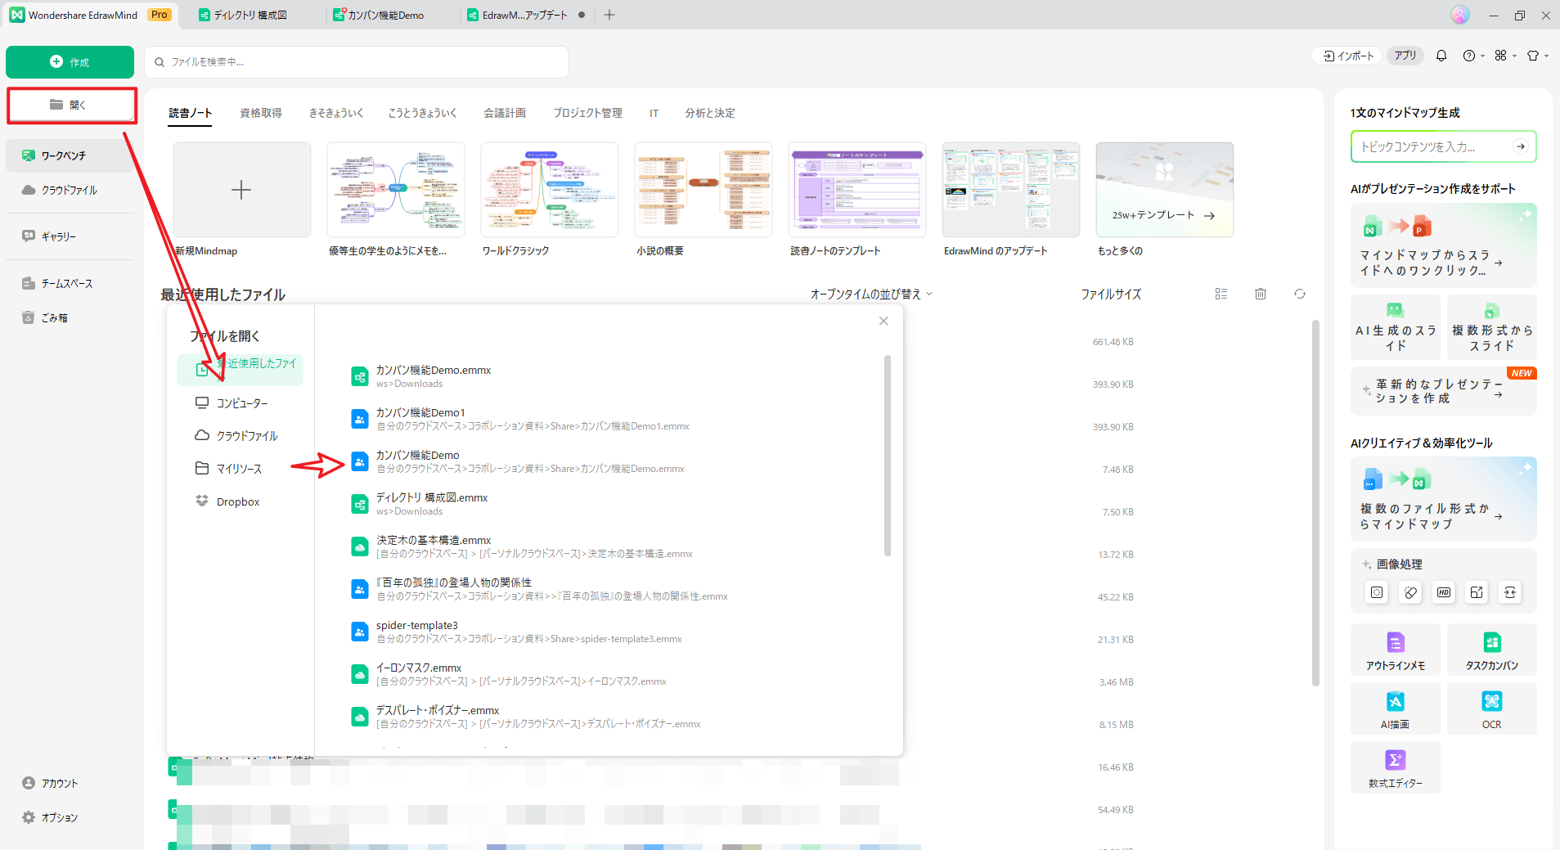Open the ワールドクラシック template thumbnail

click(550, 190)
